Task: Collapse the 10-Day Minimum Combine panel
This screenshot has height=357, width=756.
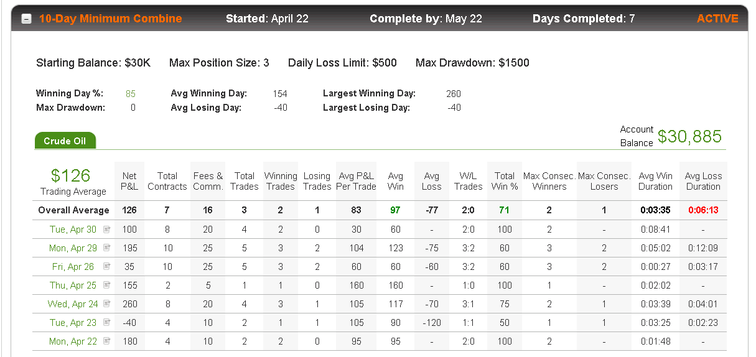Action: tap(27, 19)
